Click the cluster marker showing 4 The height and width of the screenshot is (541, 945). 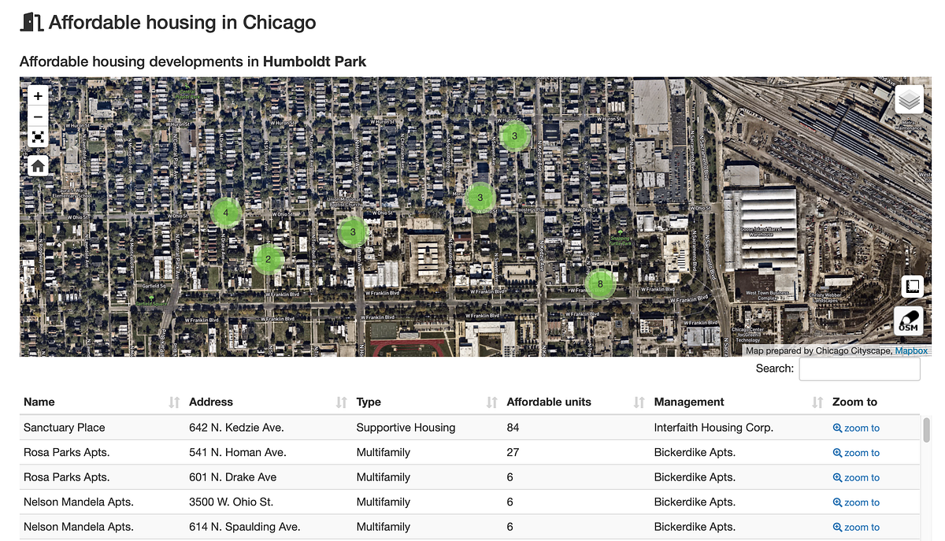pos(226,213)
